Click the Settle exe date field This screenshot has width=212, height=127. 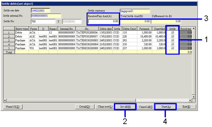pyautogui.click(x=40, y=11)
